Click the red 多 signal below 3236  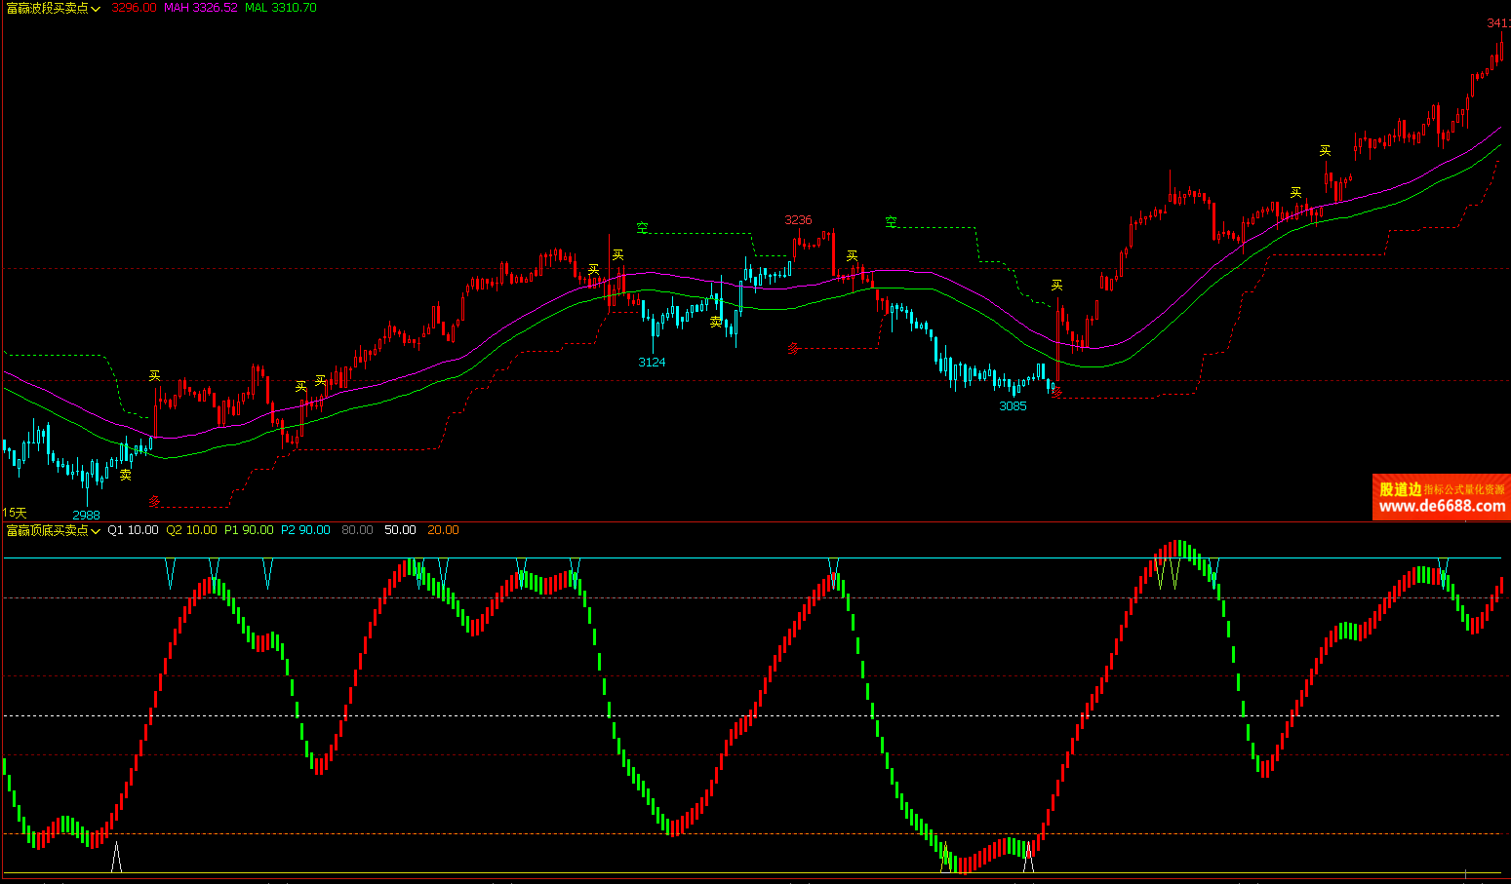click(793, 348)
